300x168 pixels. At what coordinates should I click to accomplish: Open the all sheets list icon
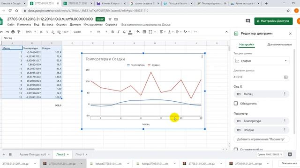[x=10, y=154]
